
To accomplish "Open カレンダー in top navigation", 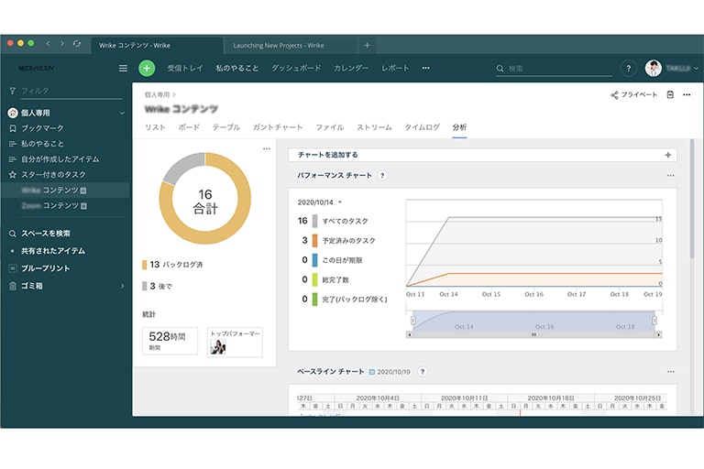I will (x=351, y=68).
